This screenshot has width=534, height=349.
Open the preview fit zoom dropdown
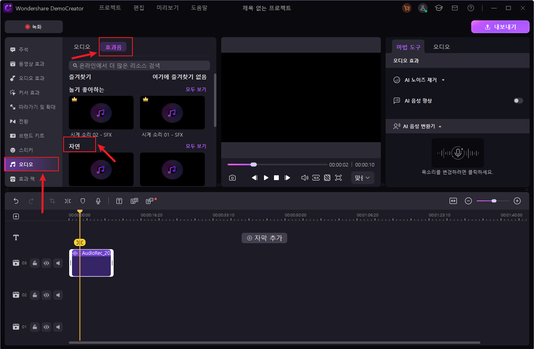coord(363,178)
